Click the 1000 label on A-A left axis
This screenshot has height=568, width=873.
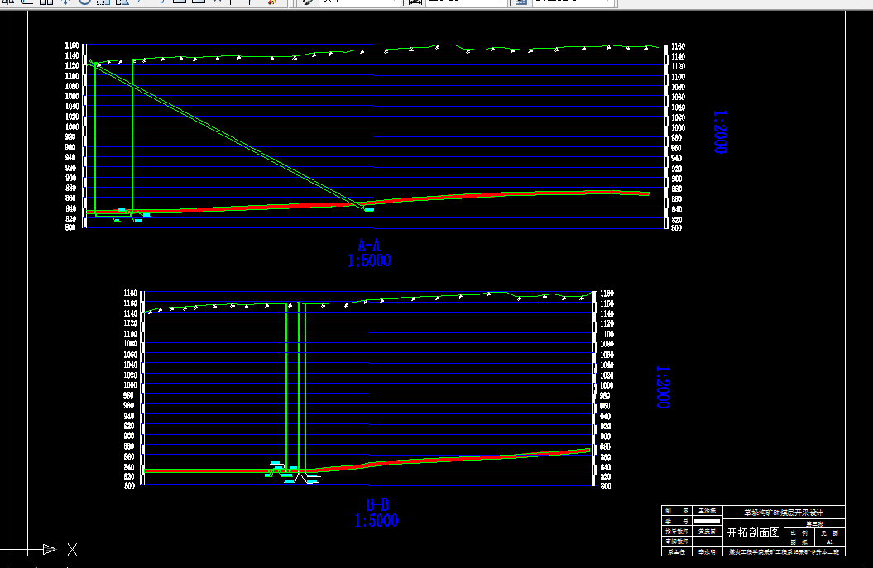[72, 126]
